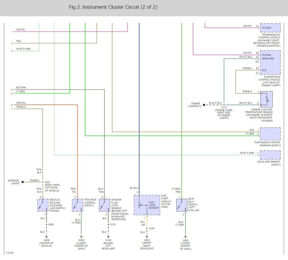Click the G303 under right rear seat label
Screen dimensions: 288x260
coord(147,244)
